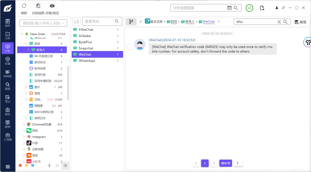The width and height of the screenshot is (311, 172).
Task: Open the Report (报告) sidebar section
Action: point(7,112)
